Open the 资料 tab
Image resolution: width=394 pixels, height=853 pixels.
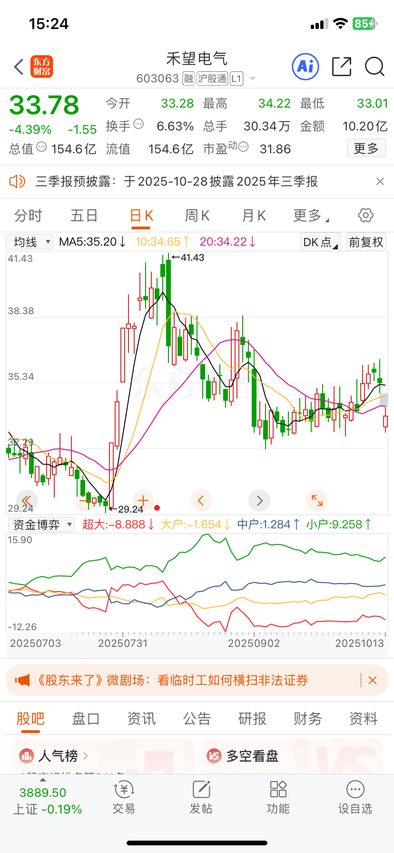point(364,719)
